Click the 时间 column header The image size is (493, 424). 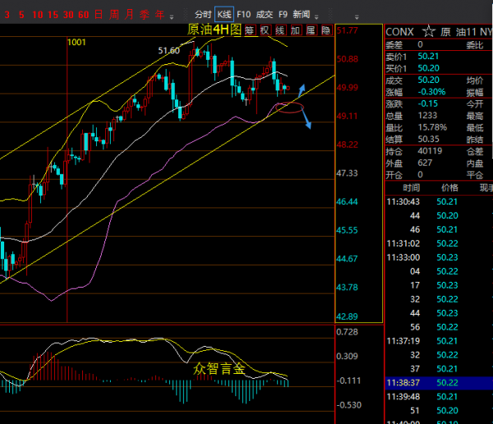pos(412,188)
